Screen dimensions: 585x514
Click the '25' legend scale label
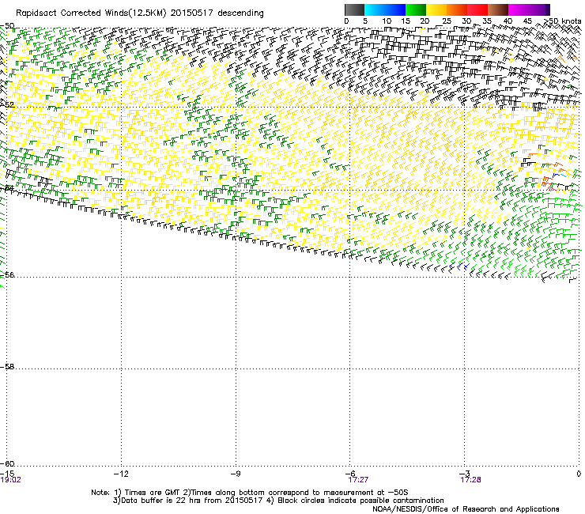[447, 21]
